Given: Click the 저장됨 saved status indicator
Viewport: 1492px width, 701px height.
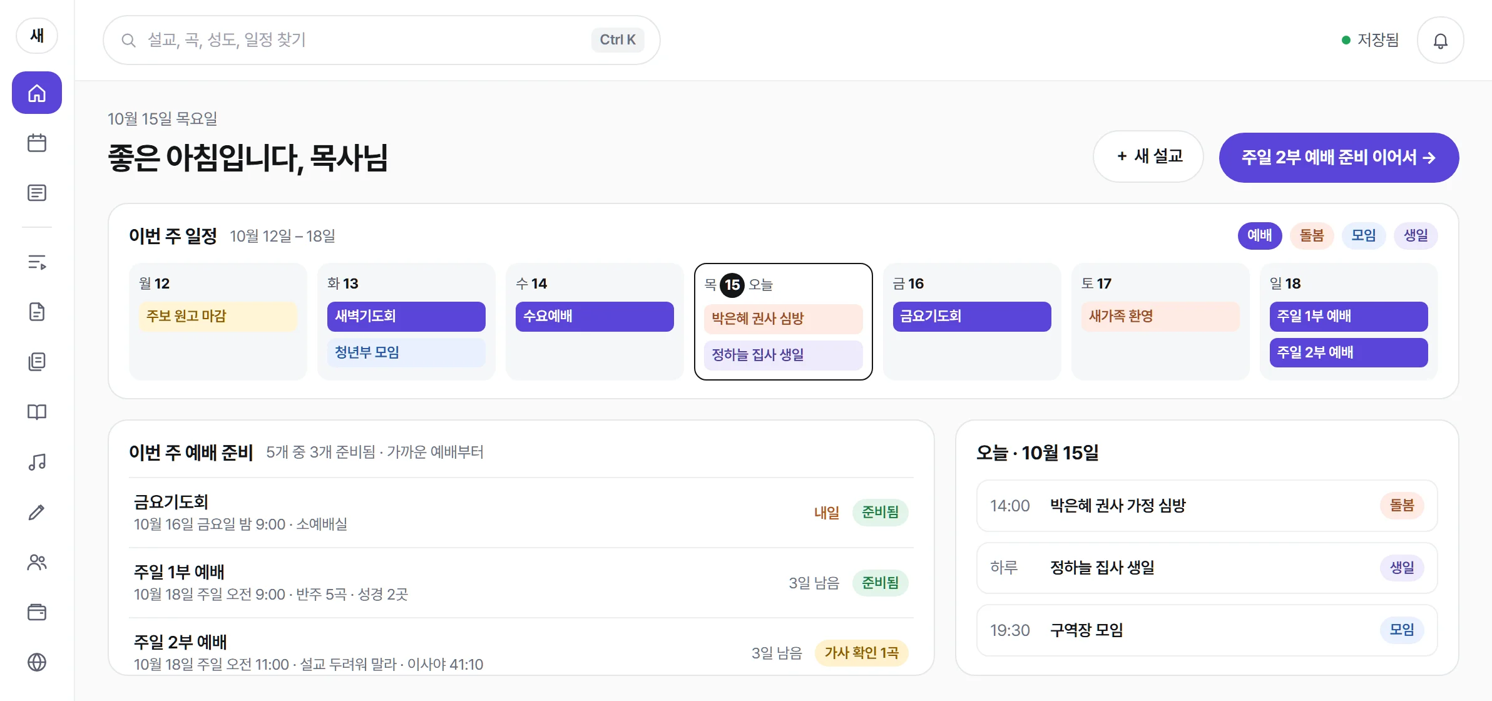Looking at the screenshot, I should pyautogui.click(x=1370, y=40).
